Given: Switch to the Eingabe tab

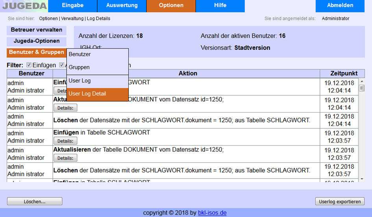Looking at the screenshot, I should click(72, 5).
